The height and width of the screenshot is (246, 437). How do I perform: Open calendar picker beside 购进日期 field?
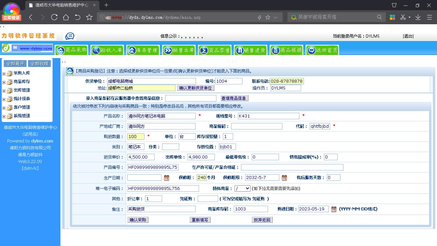coord(334,209)
